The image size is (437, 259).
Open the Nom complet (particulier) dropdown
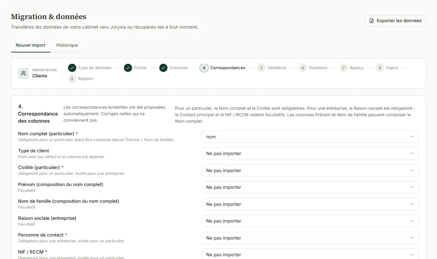[x=310, y=137]
